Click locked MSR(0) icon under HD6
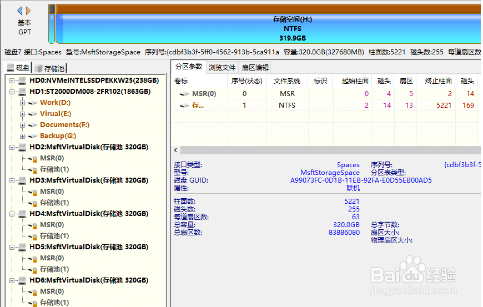 click(x=33, y=291)
